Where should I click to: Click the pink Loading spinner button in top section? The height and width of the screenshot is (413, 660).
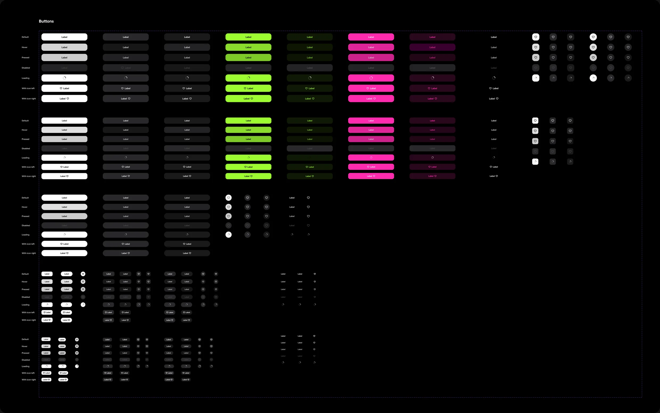[x=371, y=78]
